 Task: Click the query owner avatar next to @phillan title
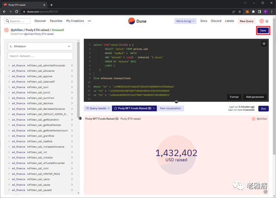pyautogui.click(x=6, y=30)
